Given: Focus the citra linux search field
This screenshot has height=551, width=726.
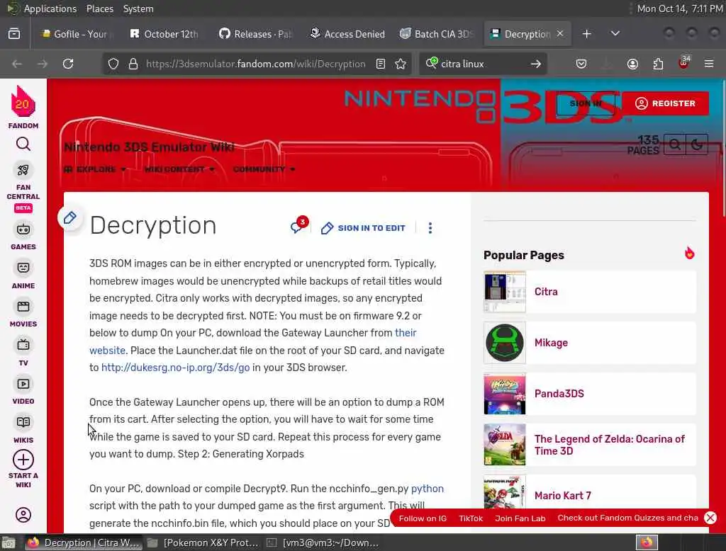Looking at the screenshot, I should (482, 64).
